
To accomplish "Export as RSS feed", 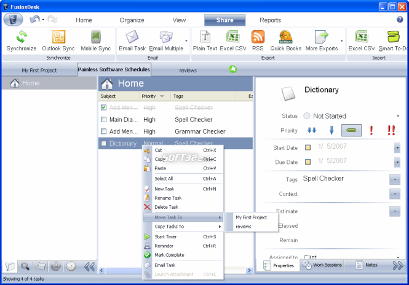I will tap(258, 41).
